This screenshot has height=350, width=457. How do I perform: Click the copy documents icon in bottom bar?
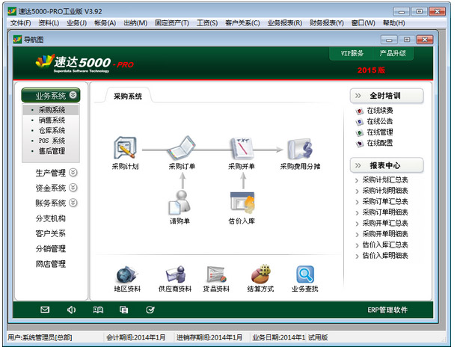(124, 310)
